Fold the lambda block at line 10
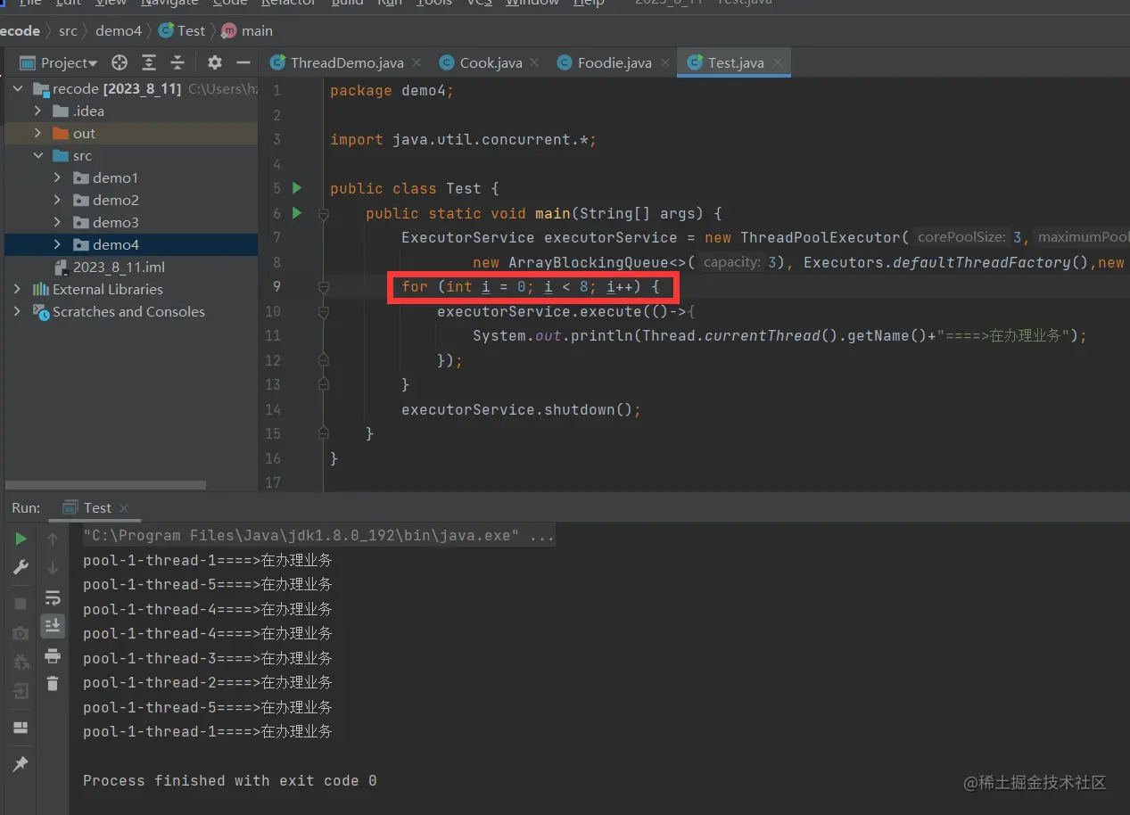The width and height of the screenshot is (1130, 815). pos(323,312)
